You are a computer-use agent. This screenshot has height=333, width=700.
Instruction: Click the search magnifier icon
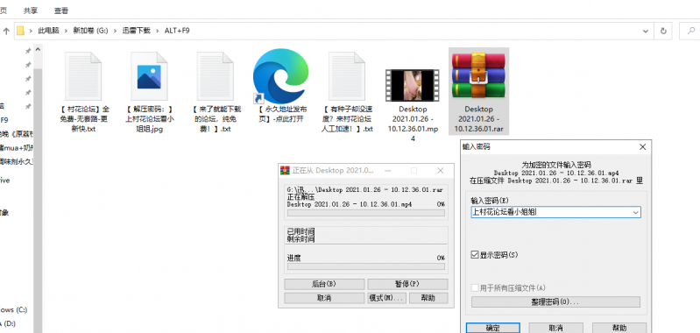pyautogui.click(x=691, y=31)
